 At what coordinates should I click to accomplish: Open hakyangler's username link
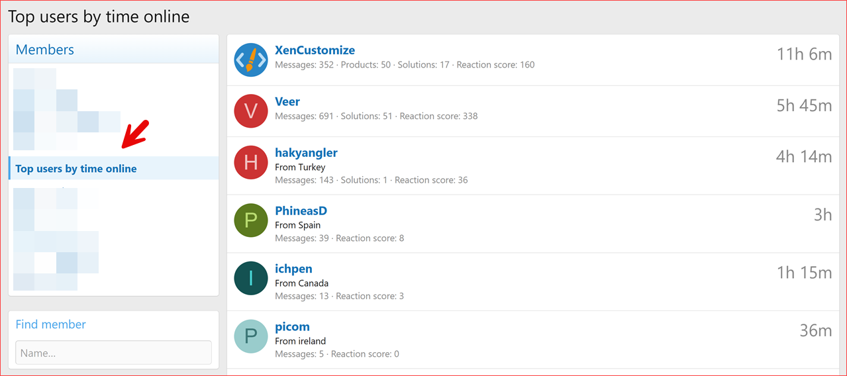pyautogui.click(x=306, y=153)
